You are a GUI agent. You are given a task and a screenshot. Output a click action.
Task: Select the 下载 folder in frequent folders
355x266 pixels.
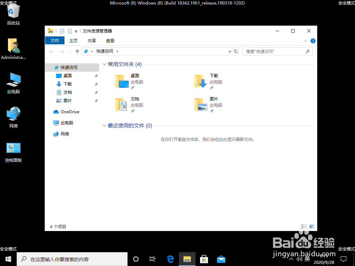208,81
